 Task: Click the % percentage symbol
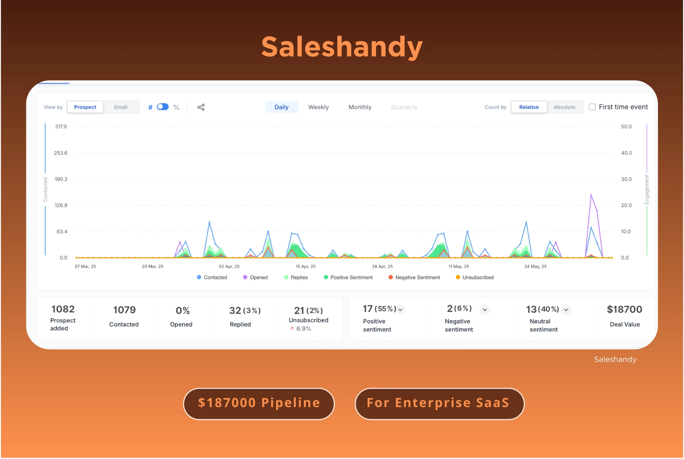(176, 107)
